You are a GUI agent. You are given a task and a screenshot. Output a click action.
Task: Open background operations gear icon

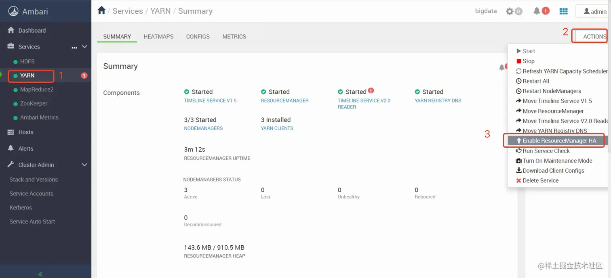coord(510,11)
